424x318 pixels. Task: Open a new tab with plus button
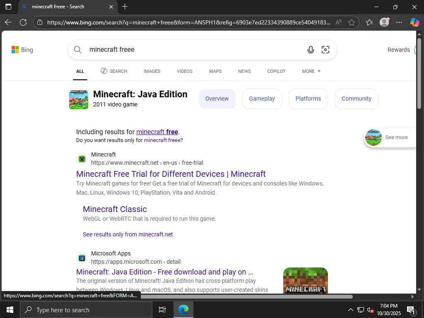click(x=125, y=7)
